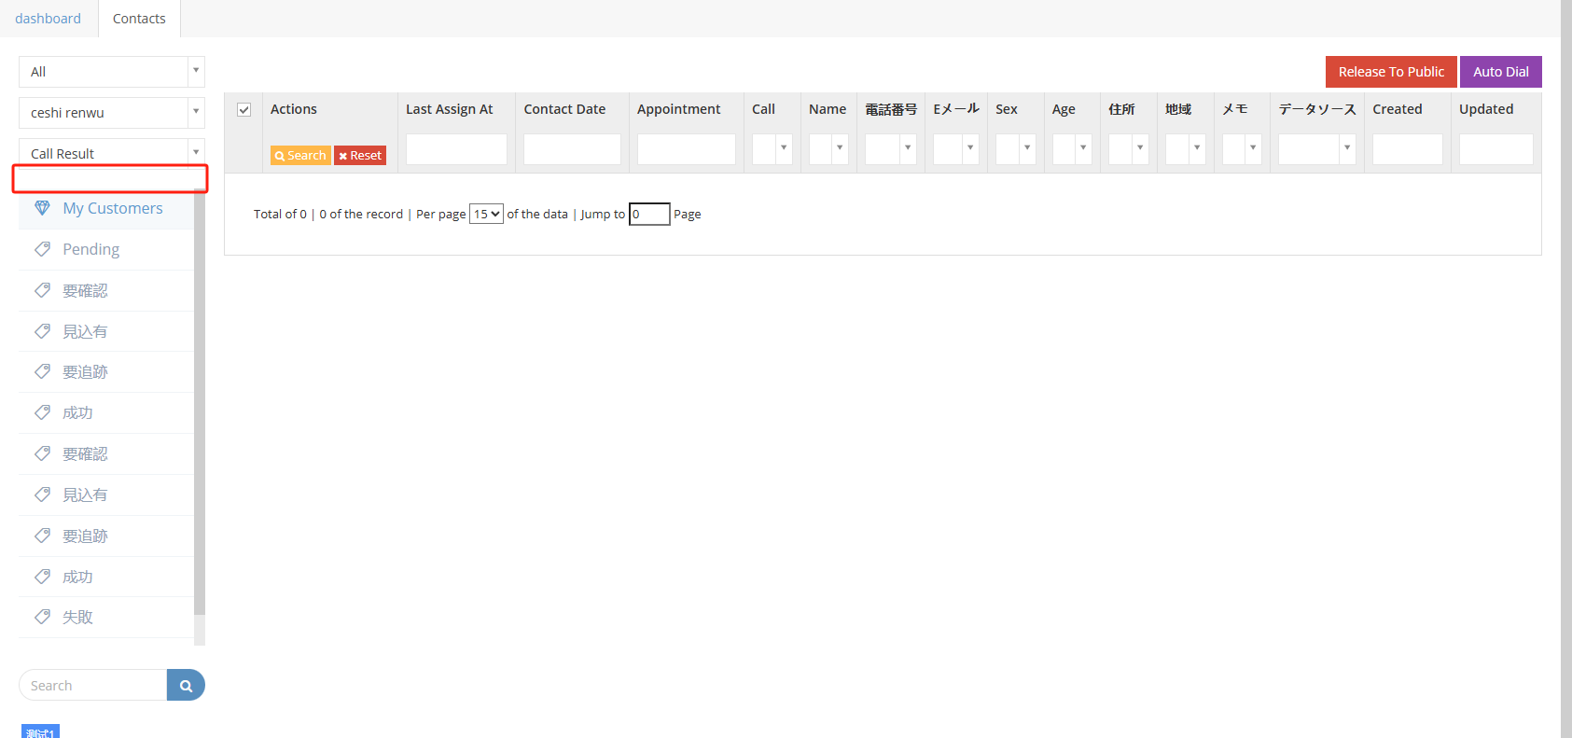This screenshot has width=1572, height=738.
Task: Click the orange Search button
Action: (300, 155)
